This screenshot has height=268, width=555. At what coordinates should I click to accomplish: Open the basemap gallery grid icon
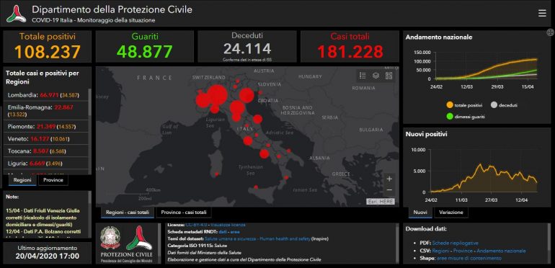click(x=388, y=76)
